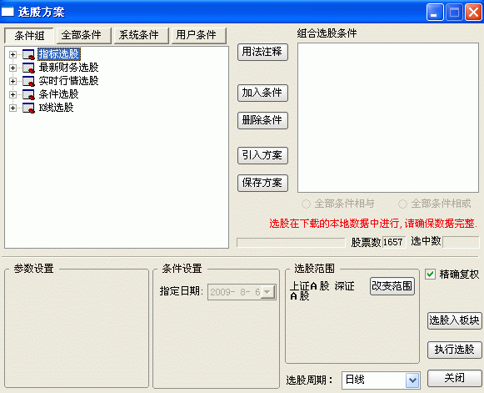Click the window title bar app icon
This screenshot has height=393, width=484.
7,12
